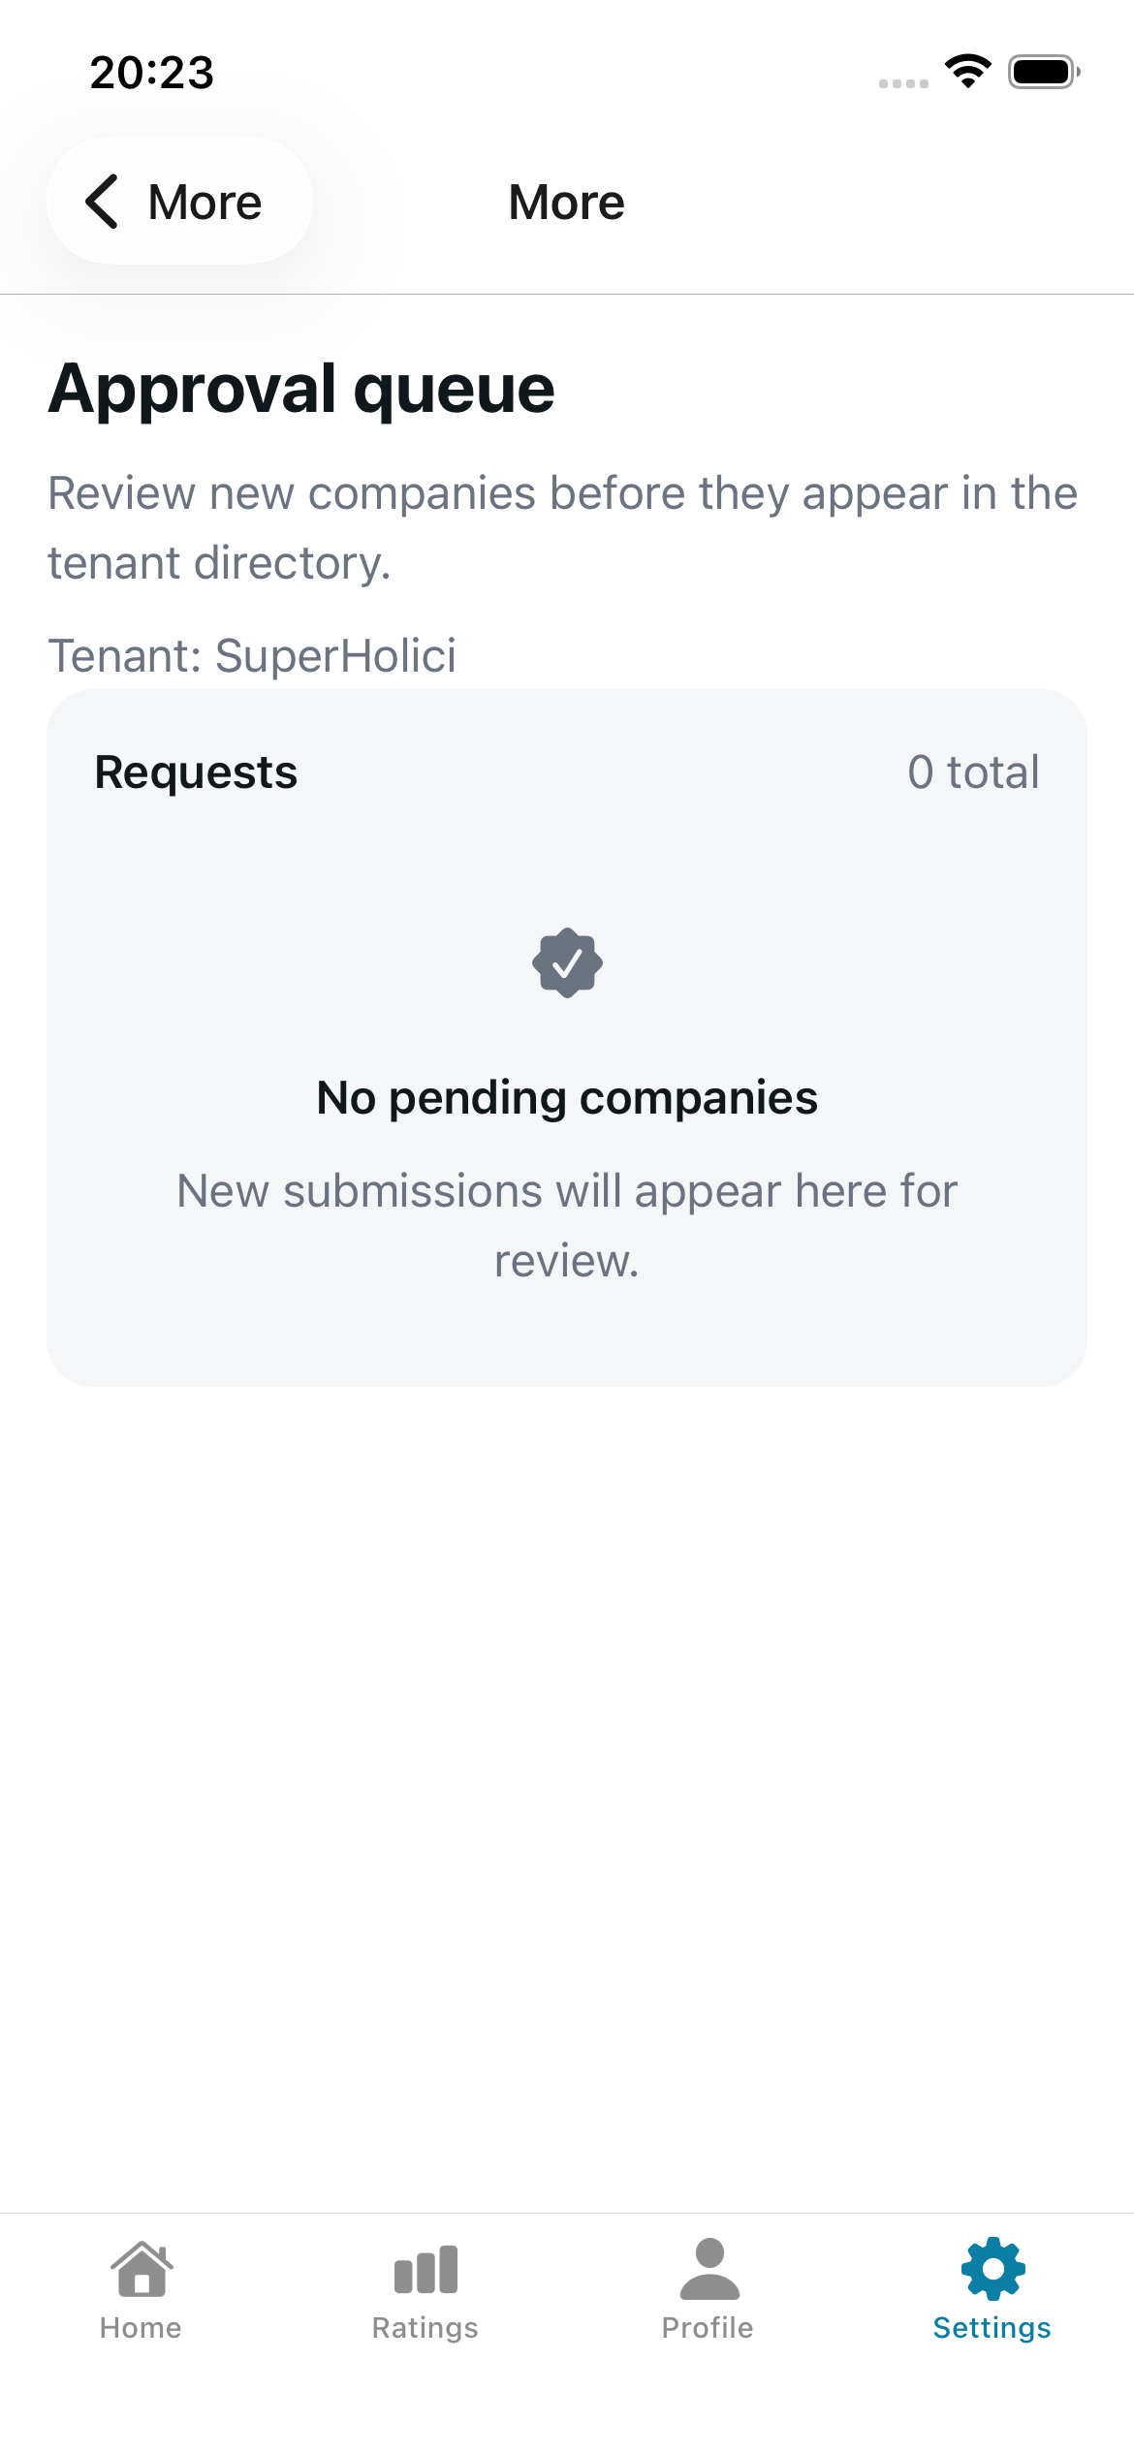The image size is (1134, 2454).
Task: Click the No pending companies message
Action: pyautogui.click(x=567, y=1098)
